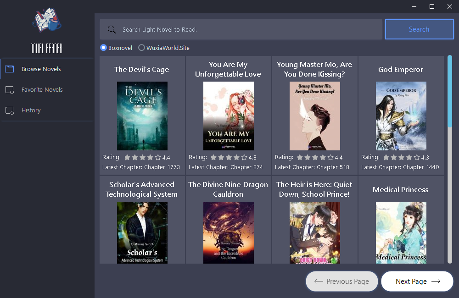This screenshot has height=298, width=459.
Task: Click the blue Search button
Action: [419, 29]
